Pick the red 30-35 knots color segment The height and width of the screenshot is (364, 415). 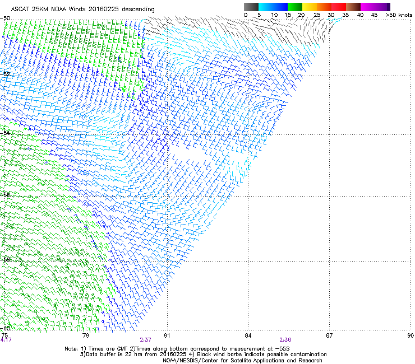(339, 7)
